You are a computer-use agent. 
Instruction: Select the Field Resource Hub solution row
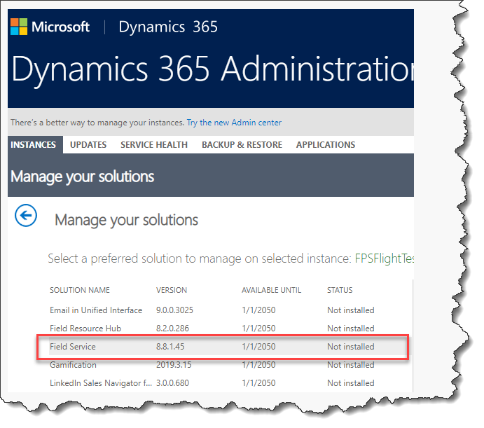85,329
